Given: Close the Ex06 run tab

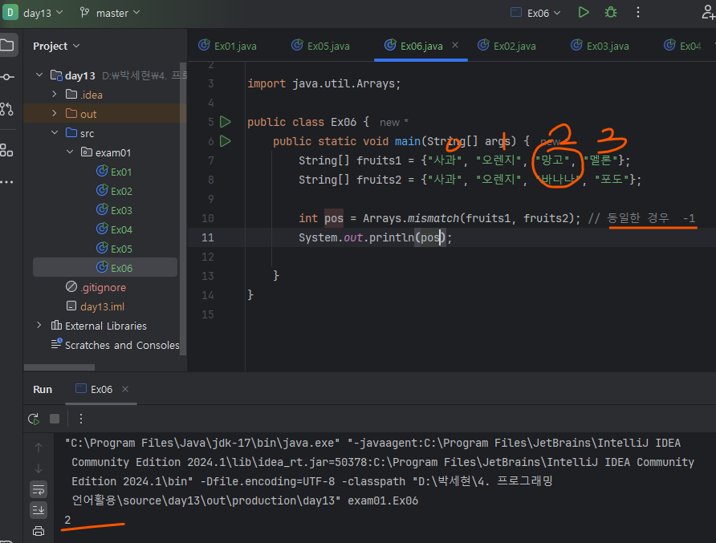Looking at the screenshot, I should click(125, 389).
